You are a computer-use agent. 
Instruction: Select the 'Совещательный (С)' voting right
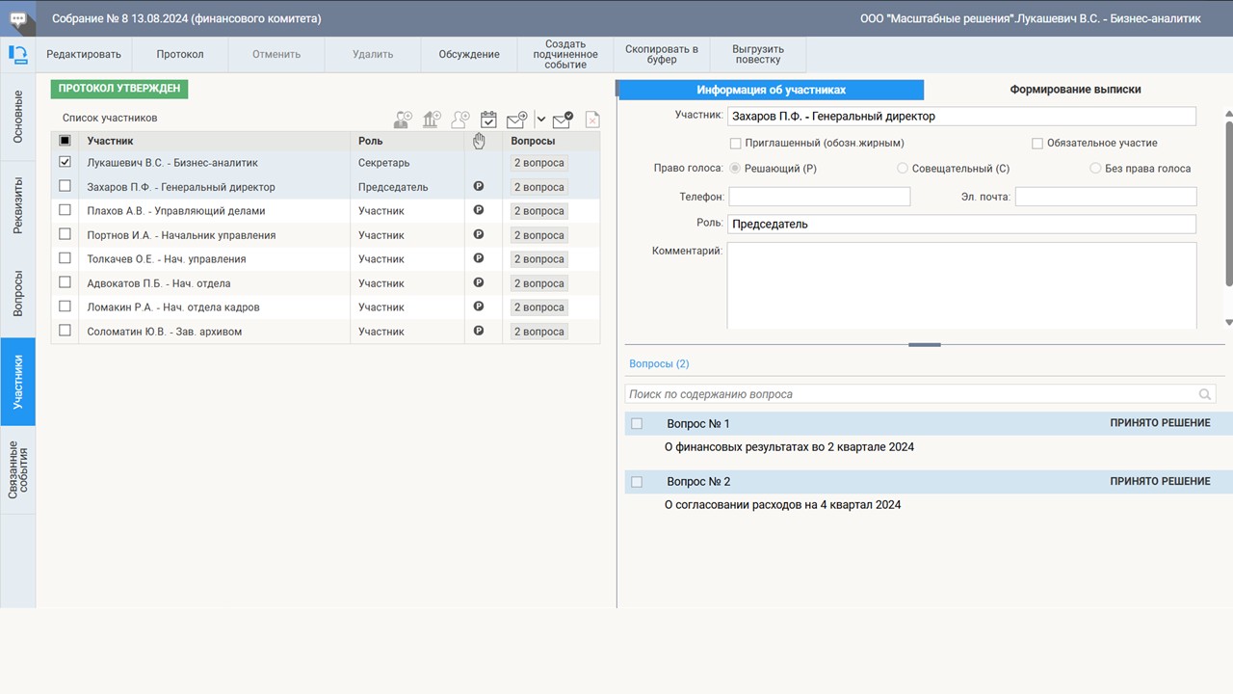click(903, 169)
